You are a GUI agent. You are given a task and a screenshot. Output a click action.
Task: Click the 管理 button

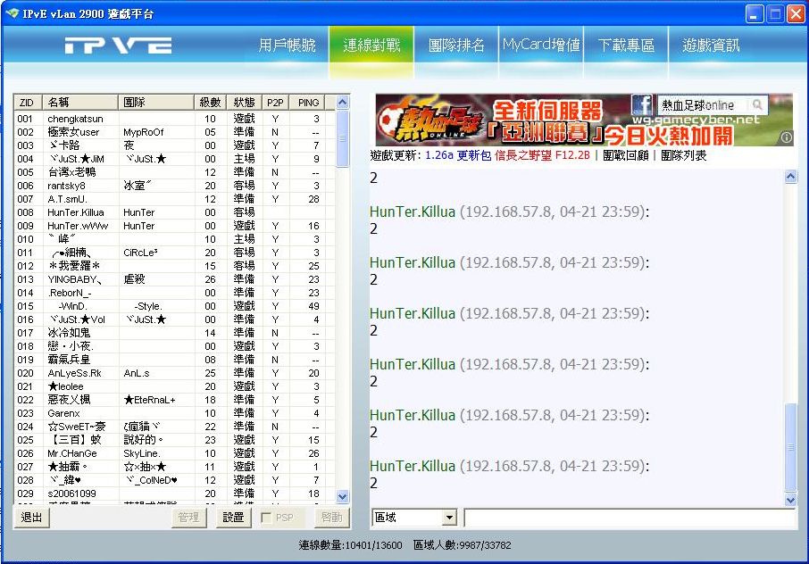(x=188, y=517)
